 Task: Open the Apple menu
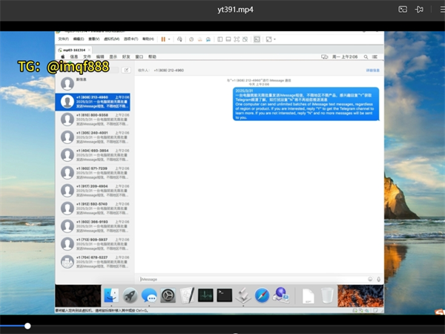pyautogui.click(x=63, y=56)
